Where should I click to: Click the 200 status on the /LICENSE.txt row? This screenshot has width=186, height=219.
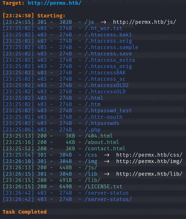[x=42, y=187]
